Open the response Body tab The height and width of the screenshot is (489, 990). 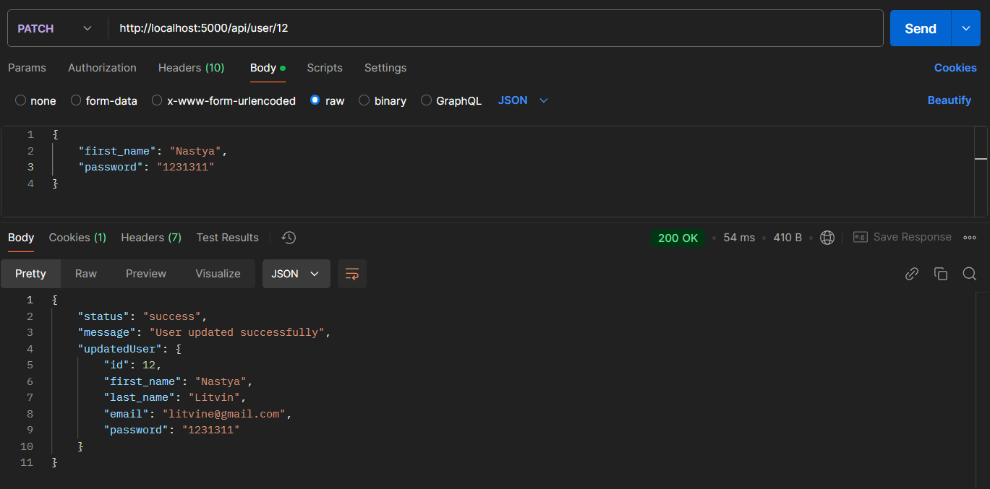point(21,238)
